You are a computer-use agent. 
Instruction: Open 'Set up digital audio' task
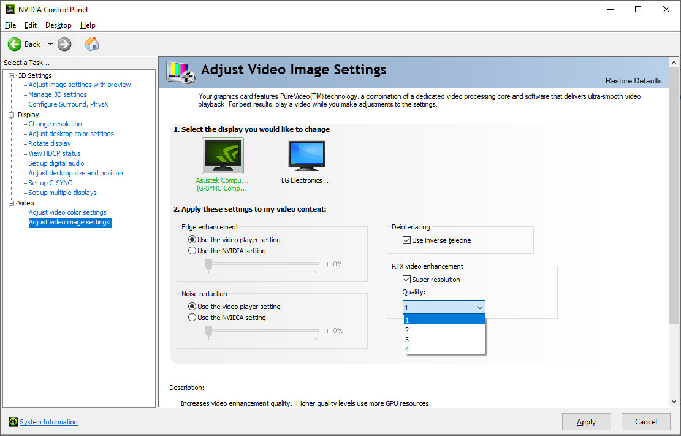[56, 163]
